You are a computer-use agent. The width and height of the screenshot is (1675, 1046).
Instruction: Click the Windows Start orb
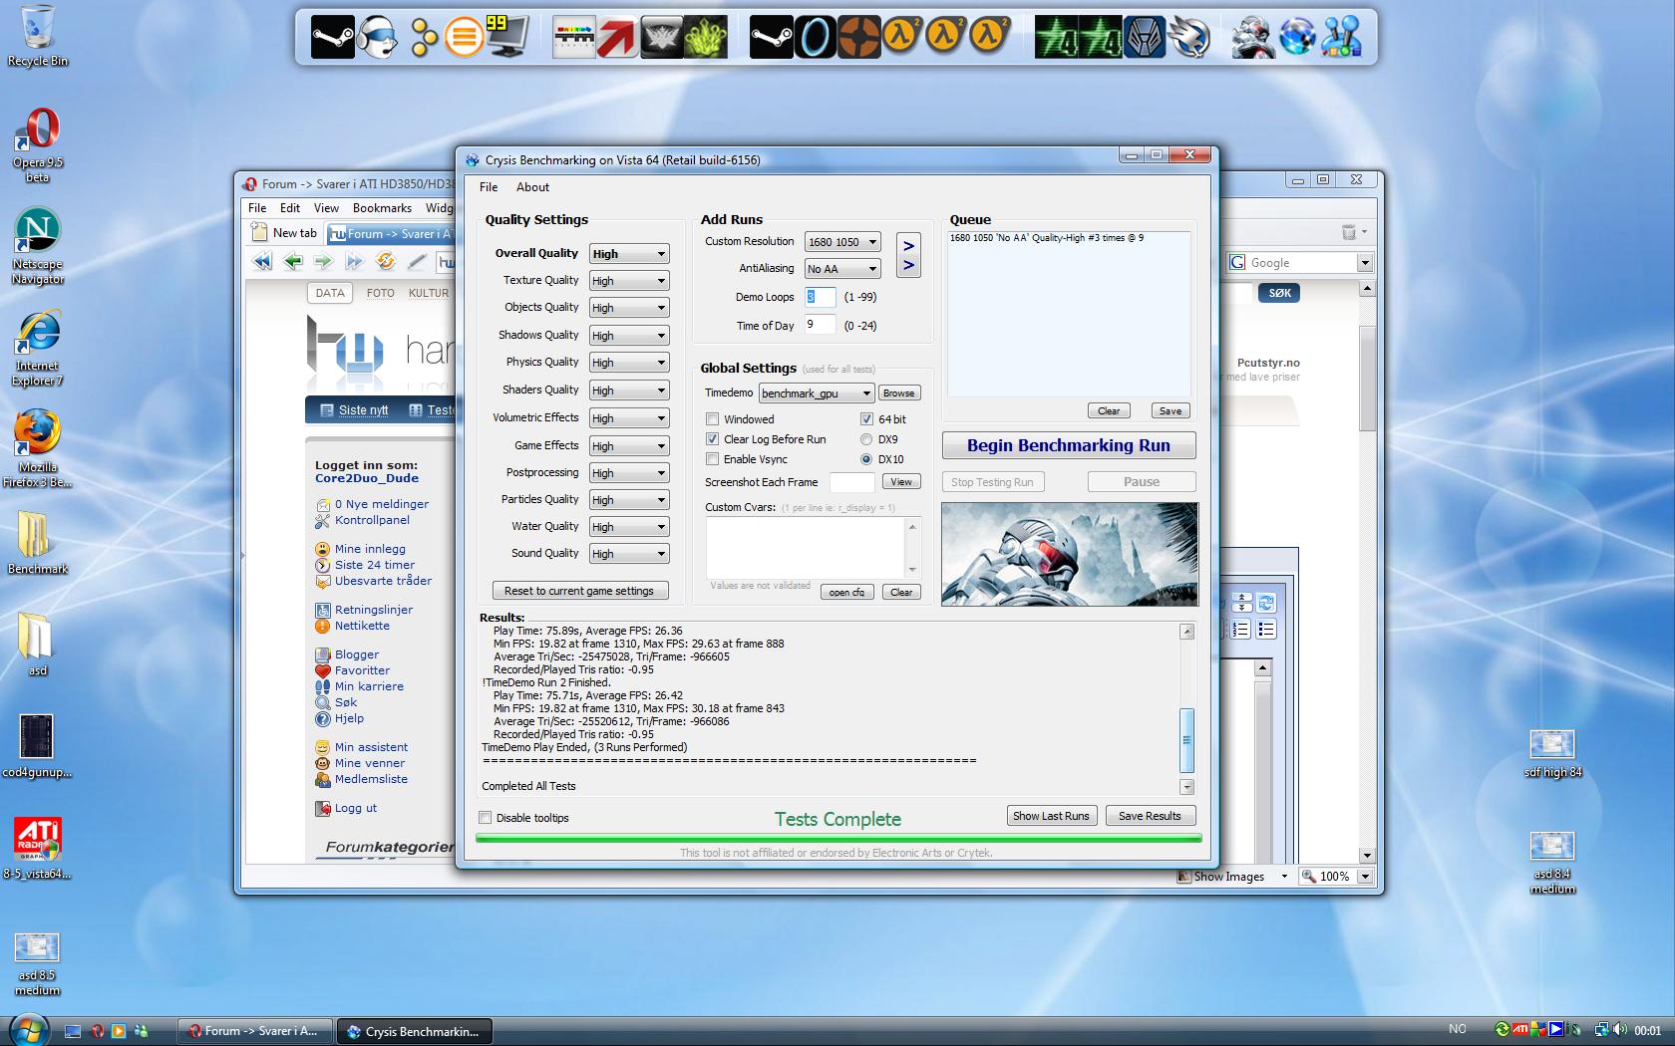[27, 1030]
